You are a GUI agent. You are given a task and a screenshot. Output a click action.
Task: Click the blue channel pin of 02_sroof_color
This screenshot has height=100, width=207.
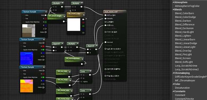[x=83, y=29]
